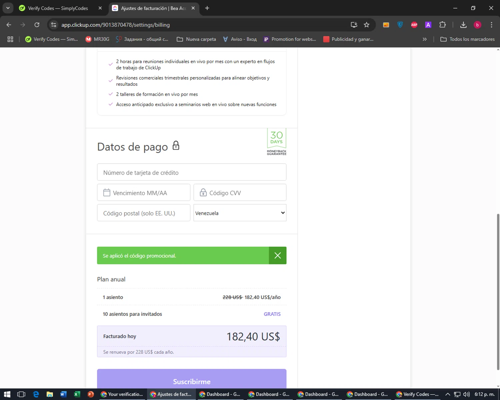Open the volume control in system tray
Image resolution: width=500 pixels, height=400 pixels.
click(466, 394)
